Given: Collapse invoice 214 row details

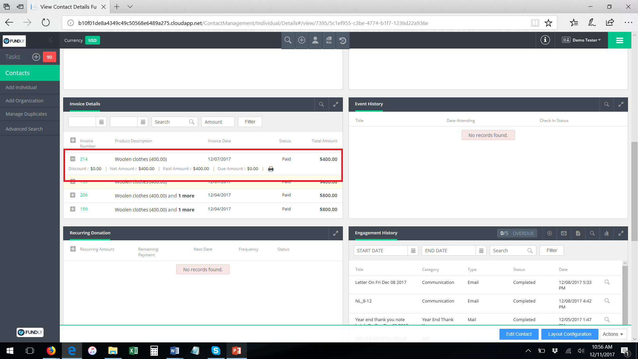Looking at the screenshot, I should [73, 159].
